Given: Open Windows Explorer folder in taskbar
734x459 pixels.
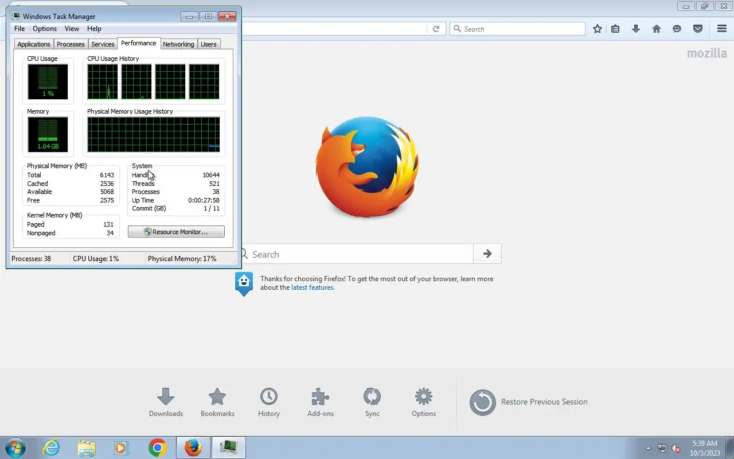Looking at the screenshot, I should tap(87, 448).
